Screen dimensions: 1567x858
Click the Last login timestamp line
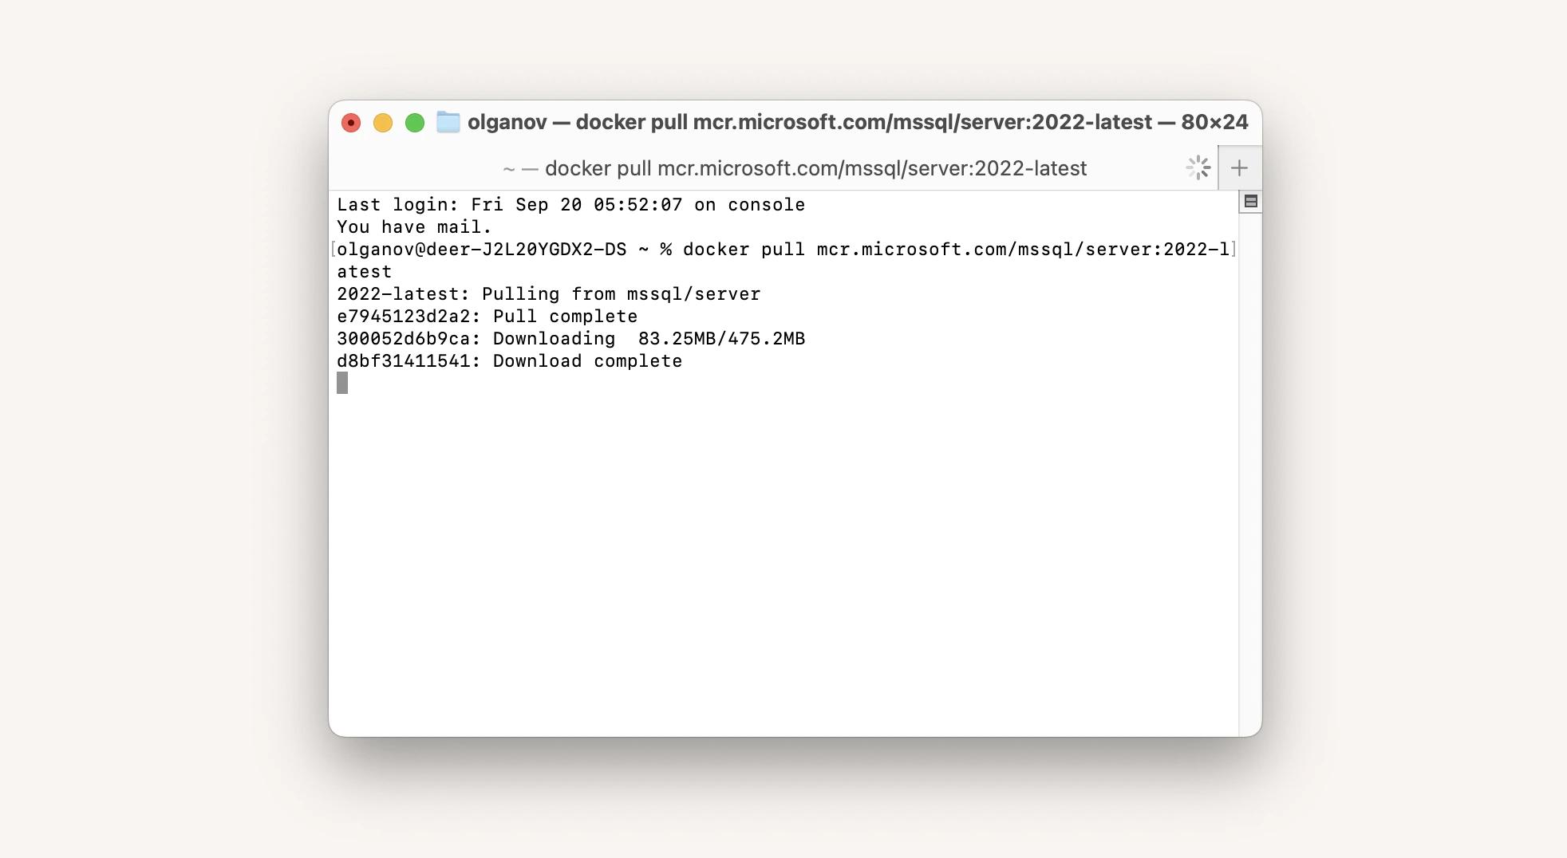570,204
